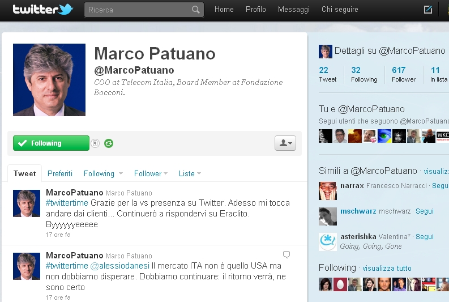Go to Home in navigation bar

click(224, 10)
